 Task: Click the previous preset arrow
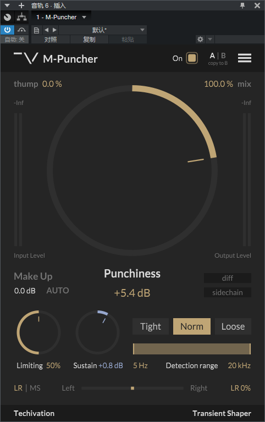46,30
